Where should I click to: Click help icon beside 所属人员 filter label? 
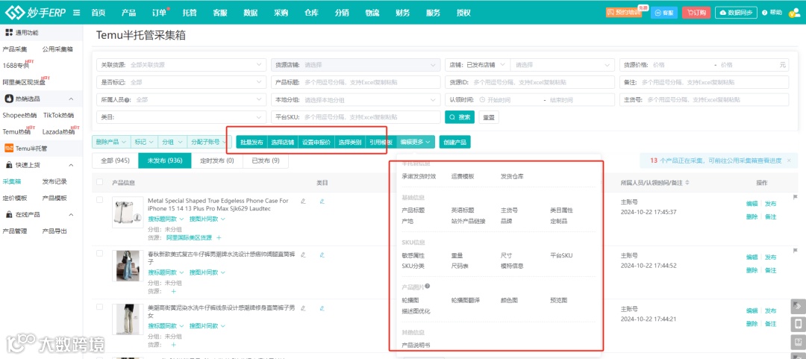(127, 100)
